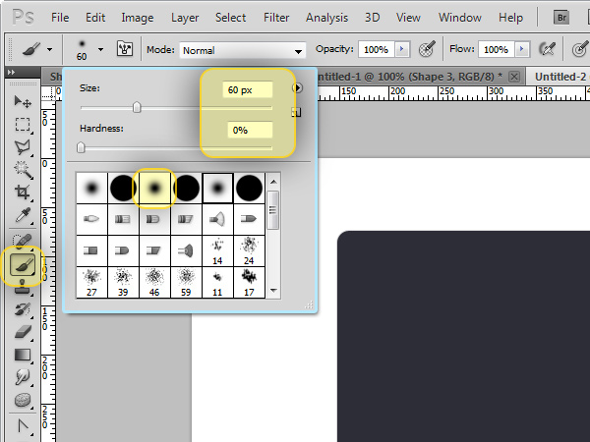Select the Path Selection arrow tool
The width and height of the screenshot is (590, 442).
(23, 426)
